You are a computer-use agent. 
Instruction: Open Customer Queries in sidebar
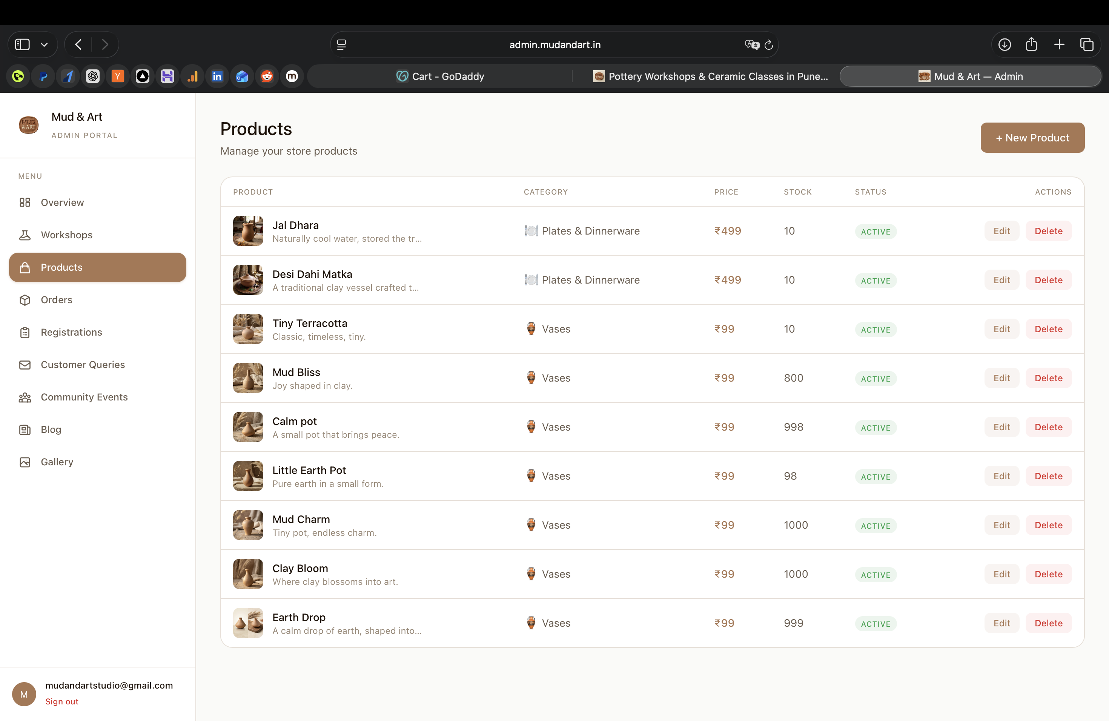pyautogui.click(x=83, y=365)
